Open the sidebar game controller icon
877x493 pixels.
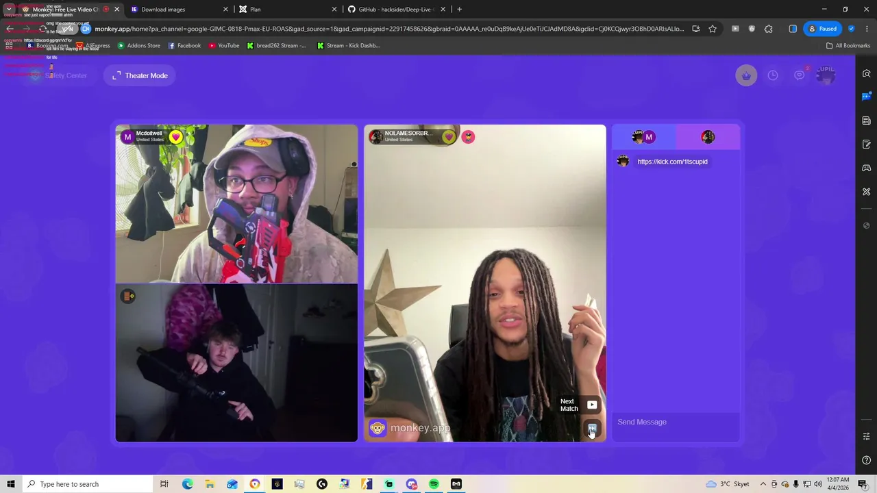point(867,168)
